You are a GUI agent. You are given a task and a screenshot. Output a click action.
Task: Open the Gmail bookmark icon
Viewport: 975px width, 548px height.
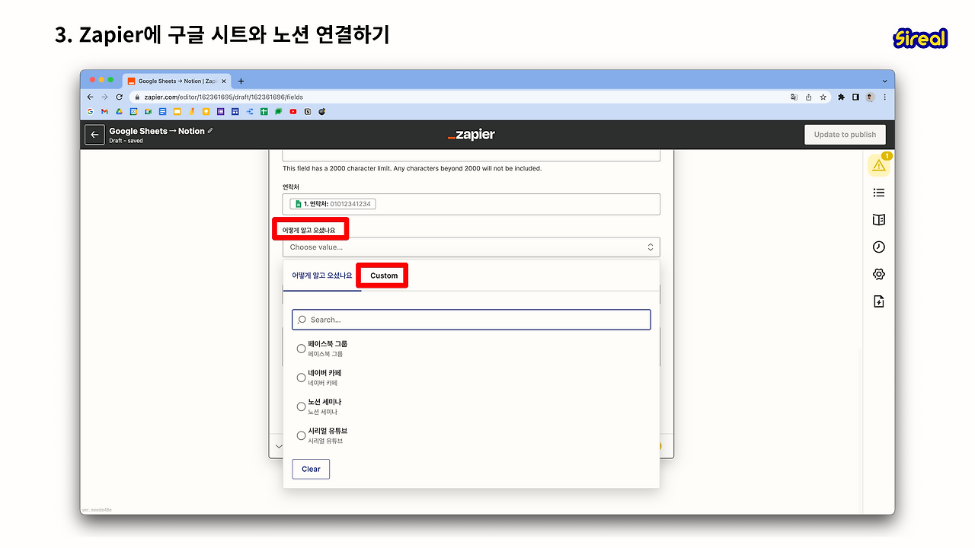tap(104, 112)
